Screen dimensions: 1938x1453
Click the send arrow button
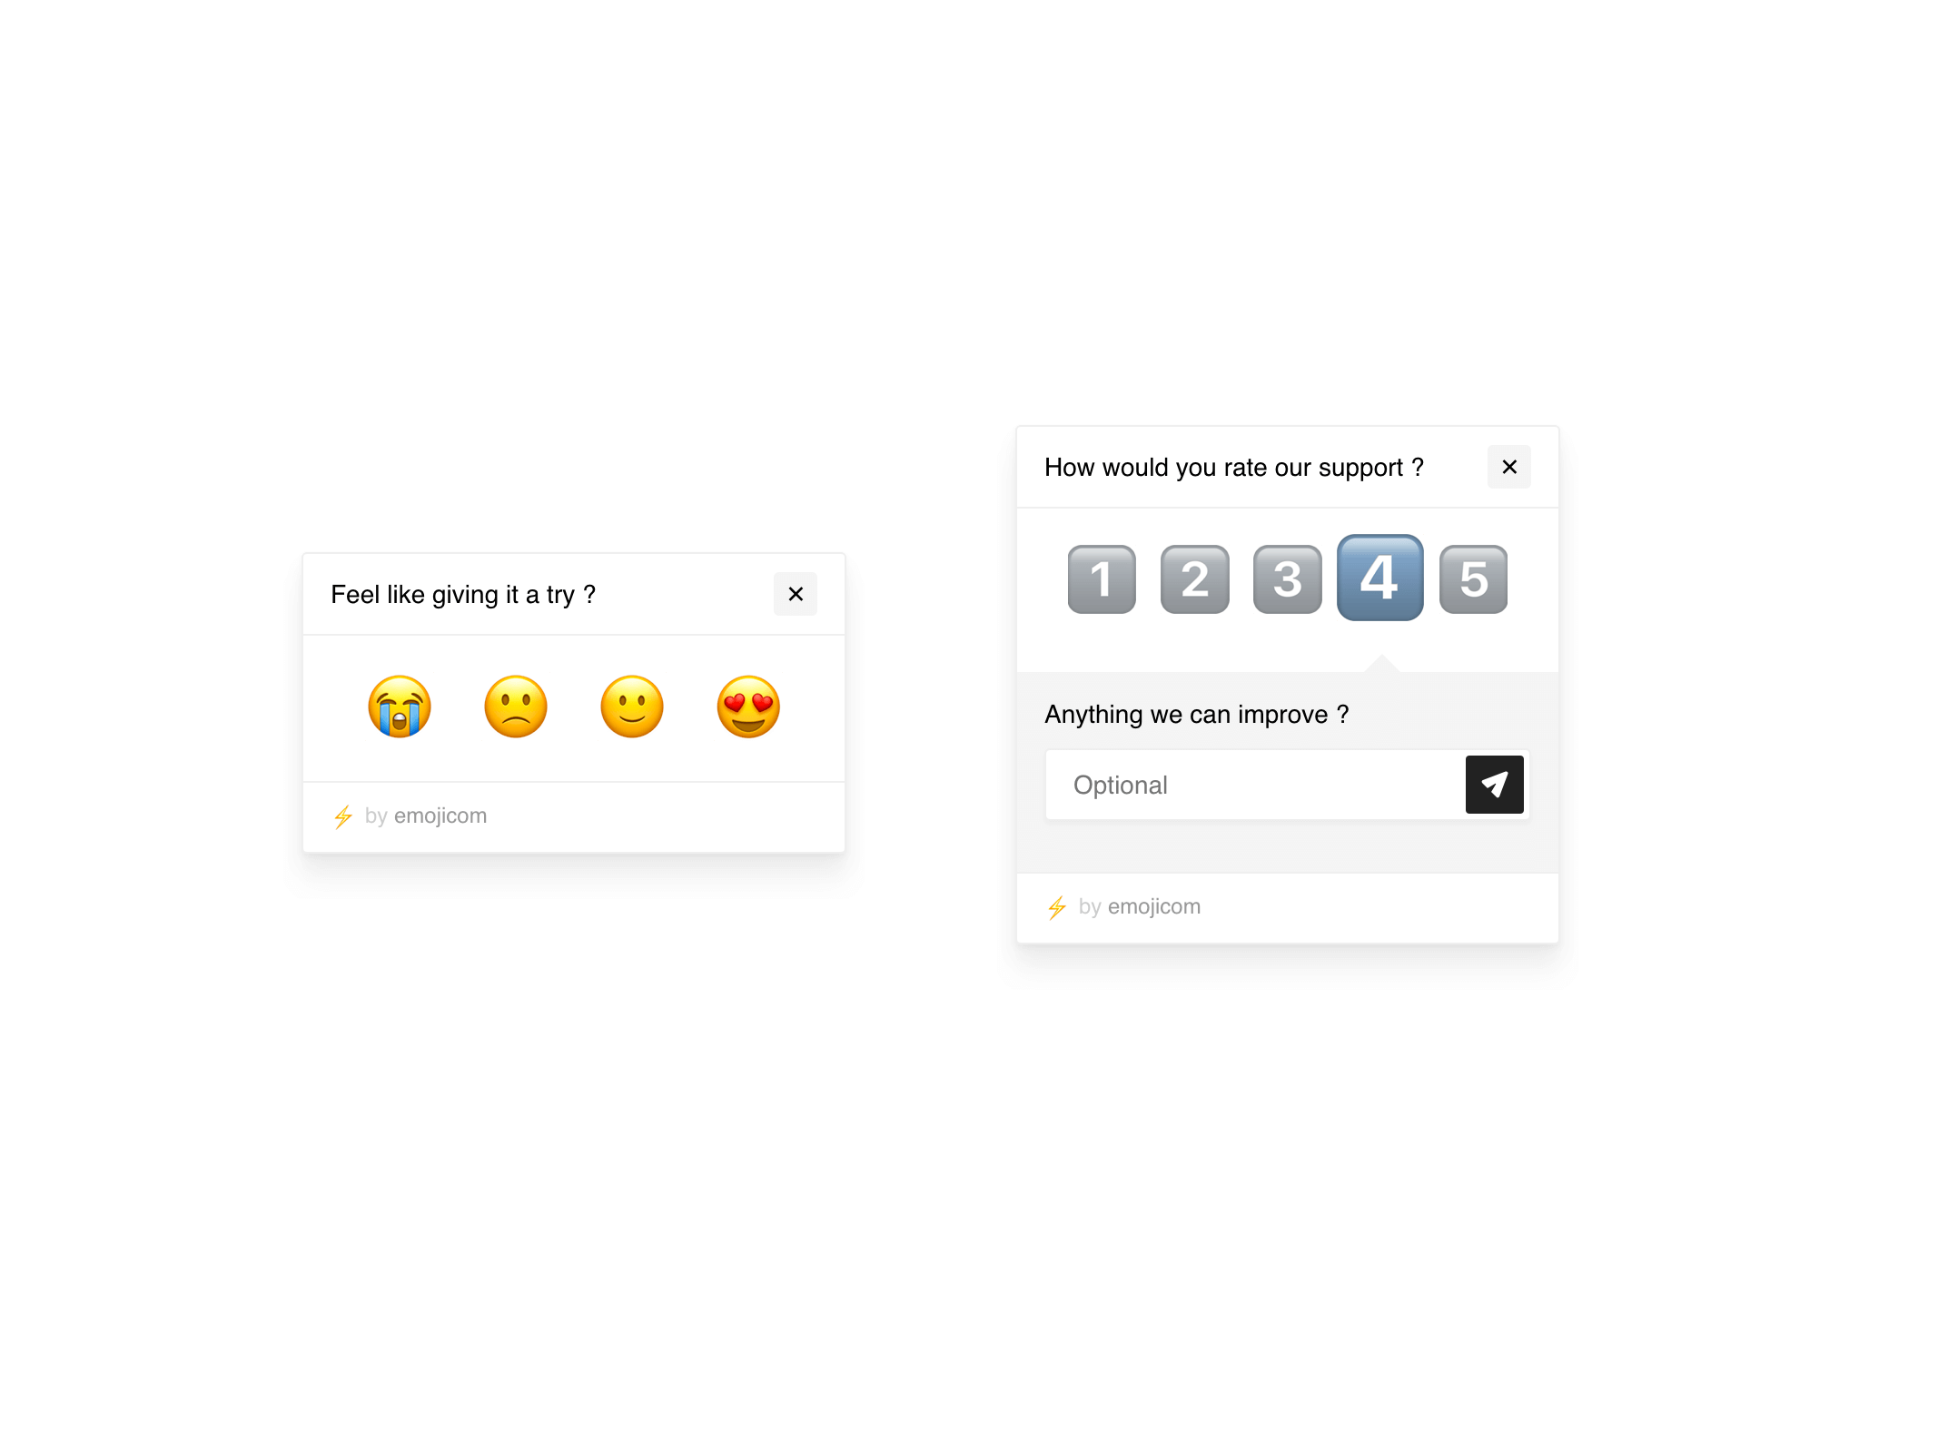[1494, 783]
